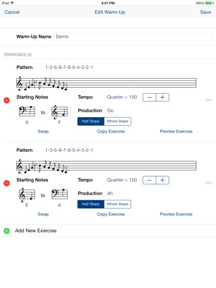Delete the second exercise with red minus icon
Screen dimensions: 216x288
pos(7,183)
